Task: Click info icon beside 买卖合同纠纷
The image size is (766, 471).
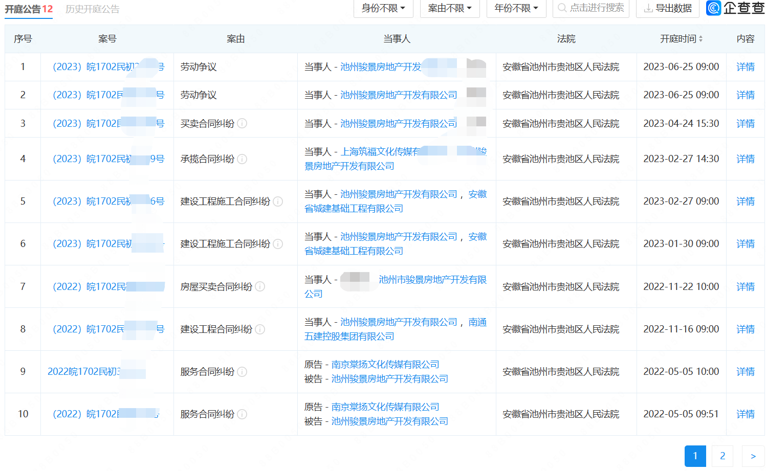Action: click(x=243, y=123)
